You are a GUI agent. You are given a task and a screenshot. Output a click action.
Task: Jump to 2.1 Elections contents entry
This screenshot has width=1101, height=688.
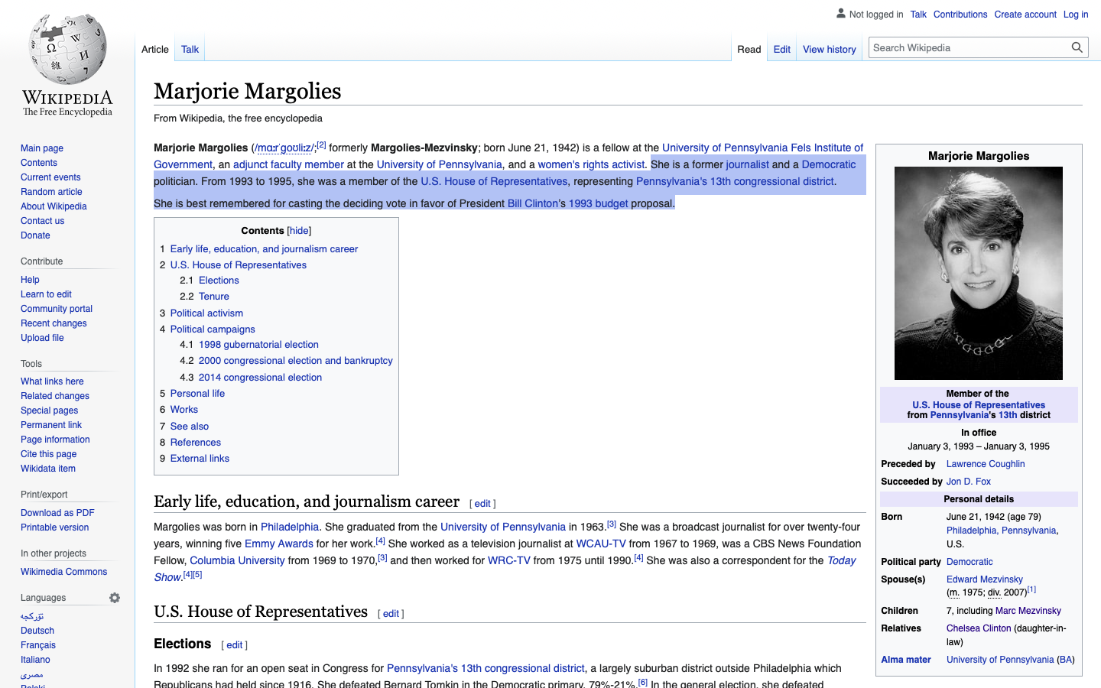(x=209, y=281)
